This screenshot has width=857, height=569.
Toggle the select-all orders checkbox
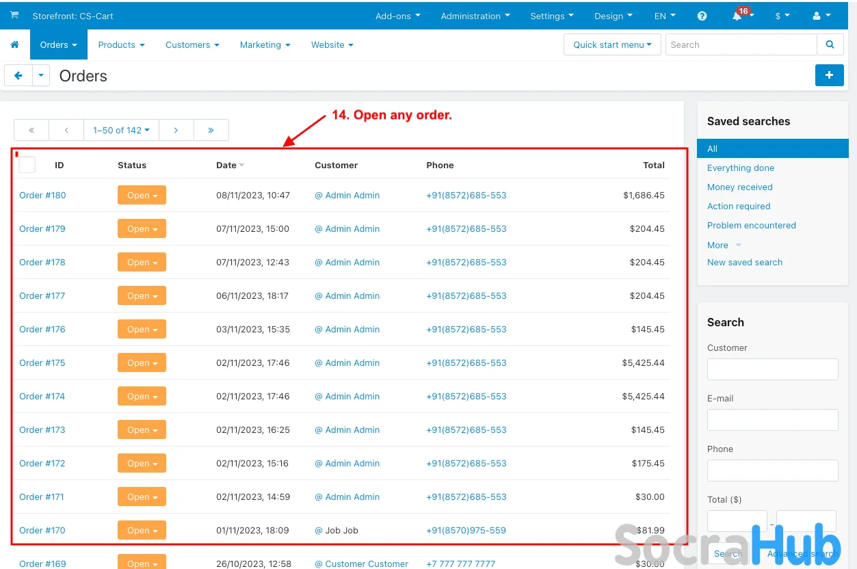(27, 165)
